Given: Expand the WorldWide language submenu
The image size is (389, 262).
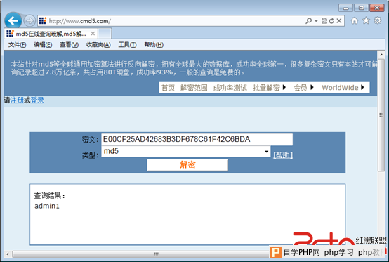Looking at the screenshot, I should 343,88.
